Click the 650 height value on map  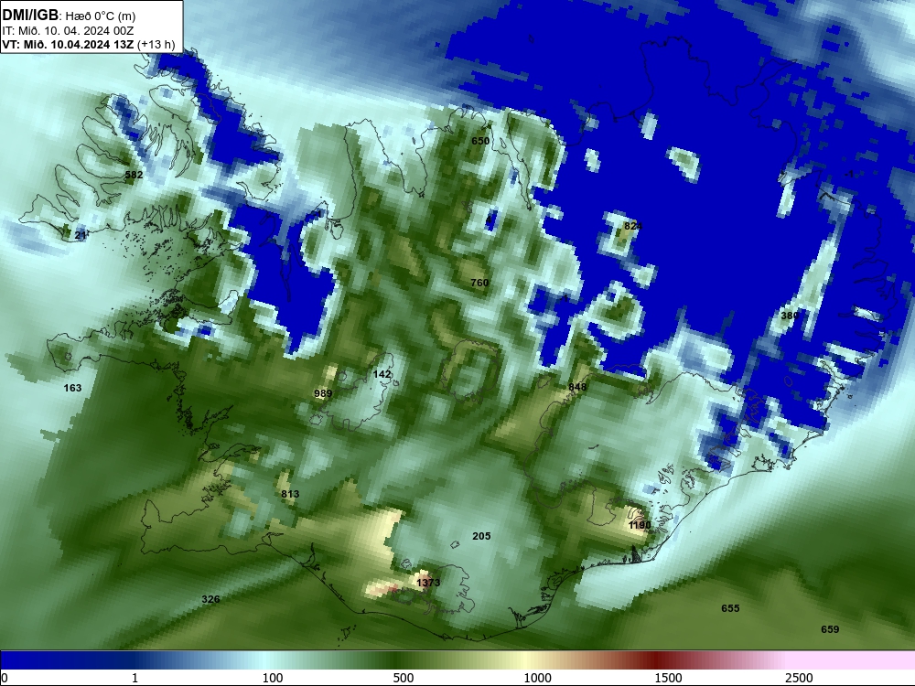[x=480, y=141]
